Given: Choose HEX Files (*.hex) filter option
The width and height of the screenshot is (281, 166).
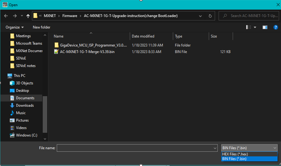Looking at the screenshot, I should point(249,154).
